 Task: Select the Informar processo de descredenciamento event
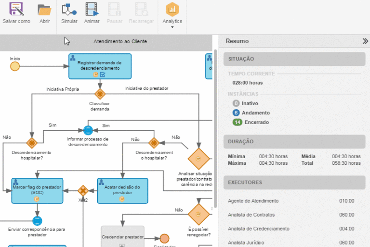click(x=88, y=130)
